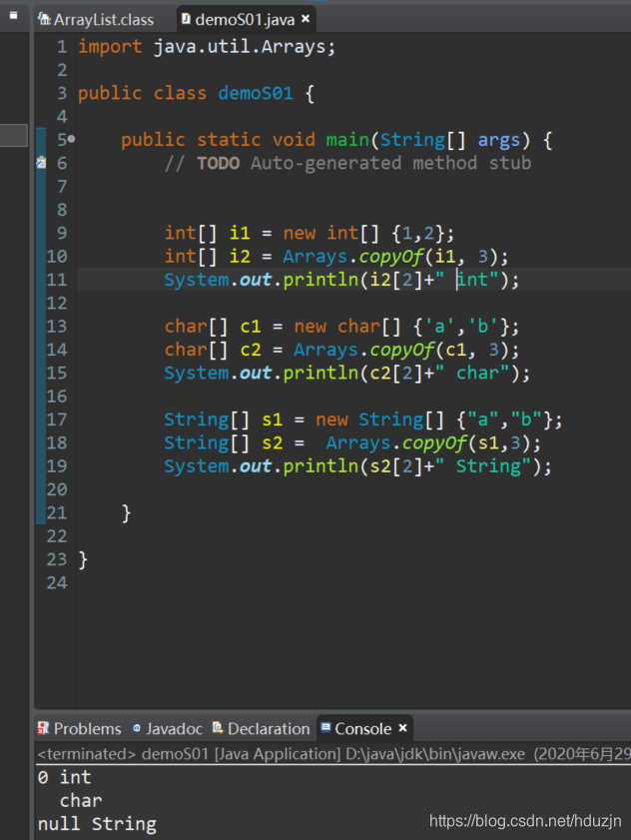
Task: Collapse the main method fold marker
Action: click(x=71, y=139)
